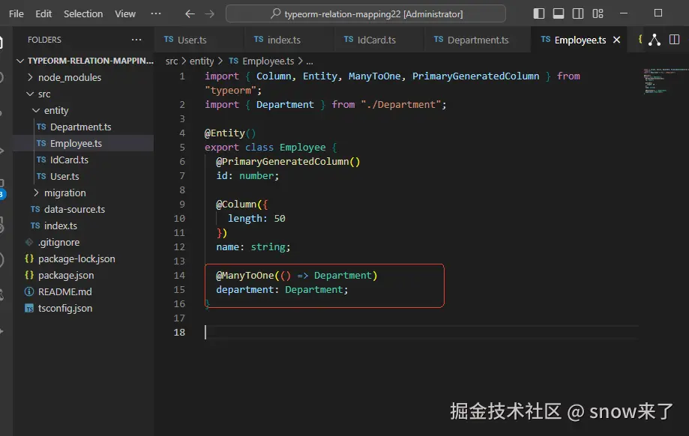The height and width of the screenshot is (436, 689).
Task: Open the Selection menu
Action: 83,13
